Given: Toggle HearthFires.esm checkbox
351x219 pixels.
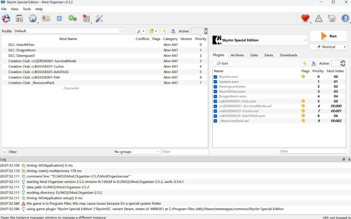Looking at the screenshot, I should tap(215, 91).
